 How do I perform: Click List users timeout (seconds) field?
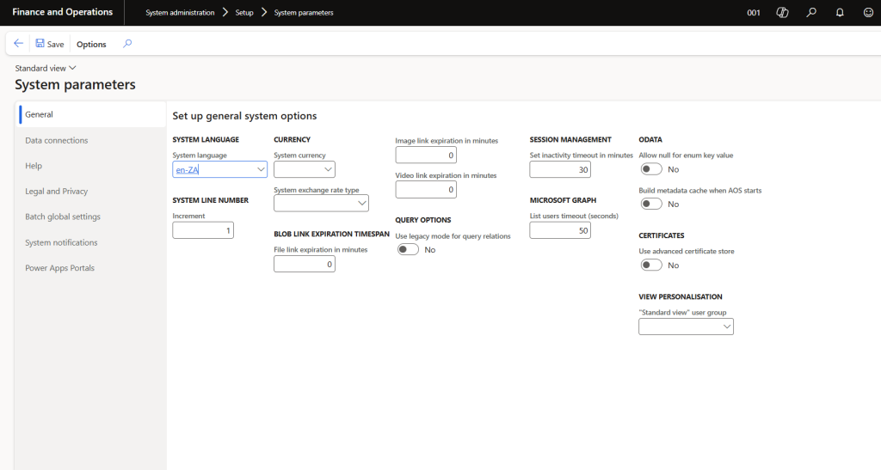click(559, 230)
